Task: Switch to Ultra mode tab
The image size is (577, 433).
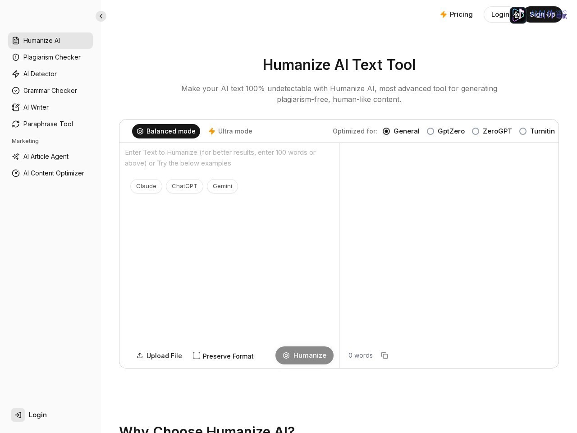Action: pos(230,131)
